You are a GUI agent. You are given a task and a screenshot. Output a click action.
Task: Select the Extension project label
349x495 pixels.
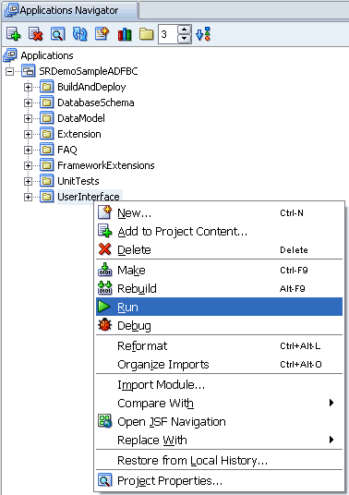pyautogui.click(x=79, y=134)
